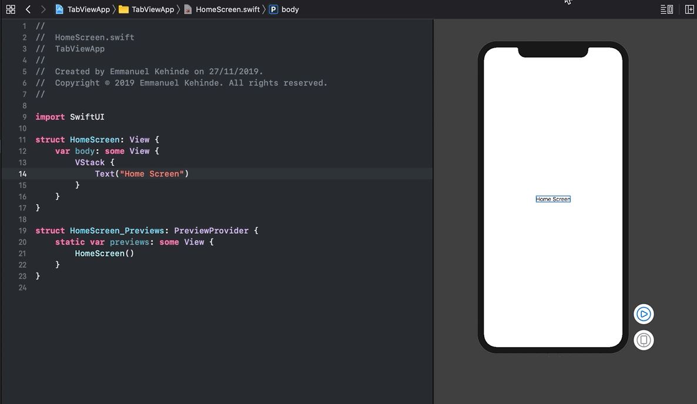Click "Home Screen" string literal on line 14
This screenshot has height=404, width=697.
tap(152, 174)
